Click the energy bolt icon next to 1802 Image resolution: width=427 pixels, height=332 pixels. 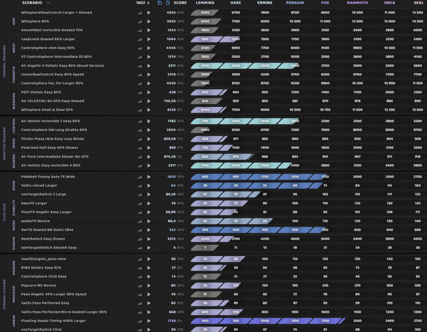click(x=148, y=3)
